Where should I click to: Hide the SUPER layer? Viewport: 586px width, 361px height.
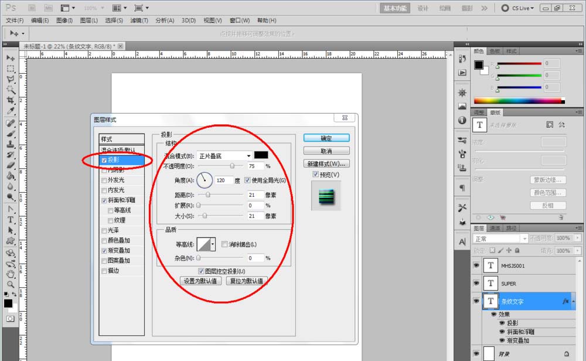[476, 283]
